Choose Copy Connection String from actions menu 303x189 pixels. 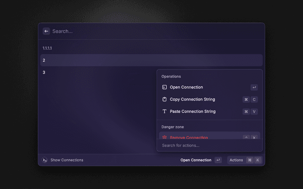click(x=192, y=100)
